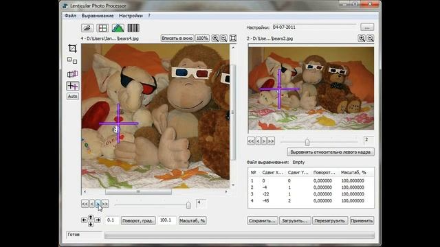This screenshot has height=247, width=440.
Task: Click the green histogram toolbar icon
Action: [x=118, y=28]
